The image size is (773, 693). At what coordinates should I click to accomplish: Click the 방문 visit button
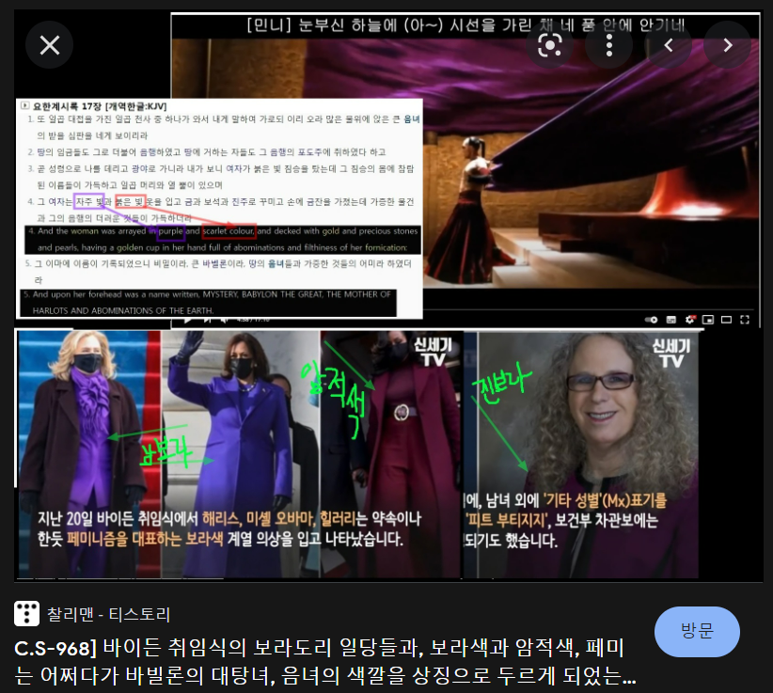[x=697, y=631]
